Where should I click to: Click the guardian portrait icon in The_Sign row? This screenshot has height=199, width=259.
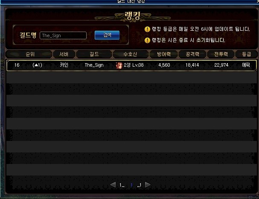tap(119, 65)
